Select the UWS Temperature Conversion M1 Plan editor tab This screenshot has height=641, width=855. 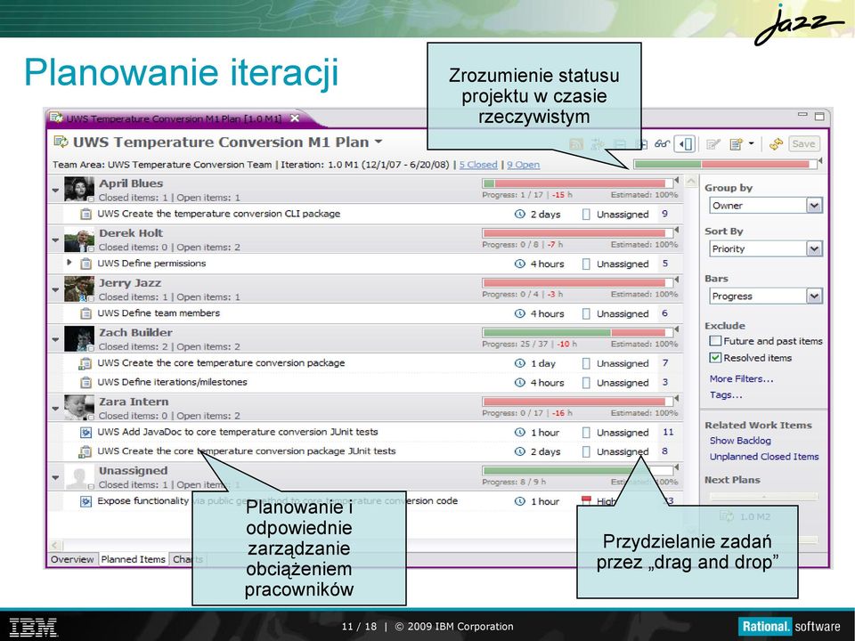tap(174, 118)
